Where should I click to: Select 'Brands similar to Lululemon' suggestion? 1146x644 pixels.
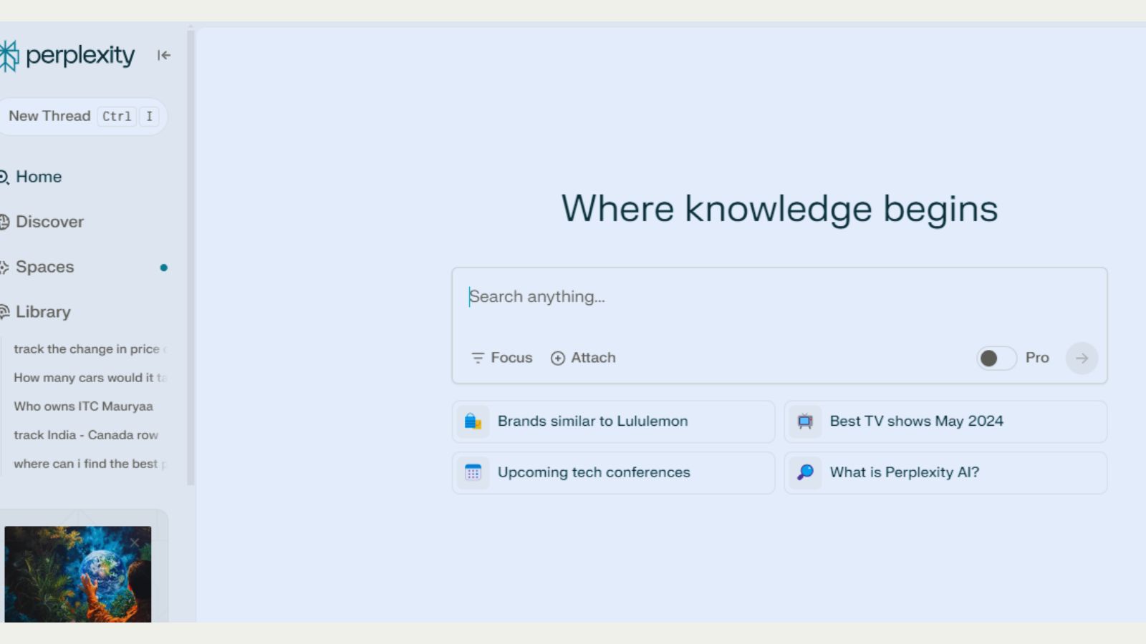(x=592, y=421)
